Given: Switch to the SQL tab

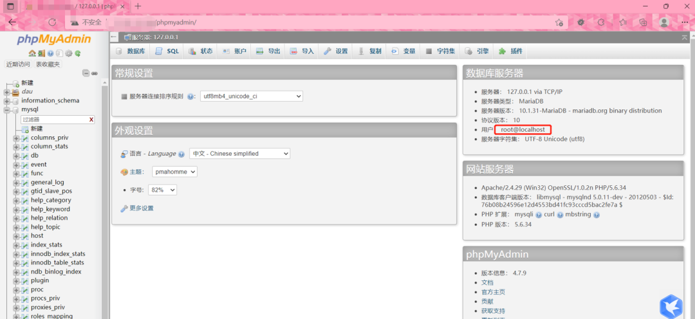Looking at the screenshot, I should pyautogui.click(x=167, y=51).
